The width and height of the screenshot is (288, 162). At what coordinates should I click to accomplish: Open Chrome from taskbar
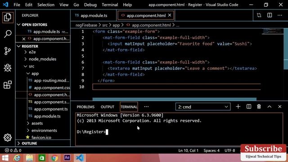pyautogui.click(x=54, y=158)
